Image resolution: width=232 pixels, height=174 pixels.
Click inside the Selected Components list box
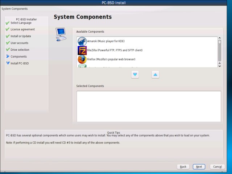(149, 106)
